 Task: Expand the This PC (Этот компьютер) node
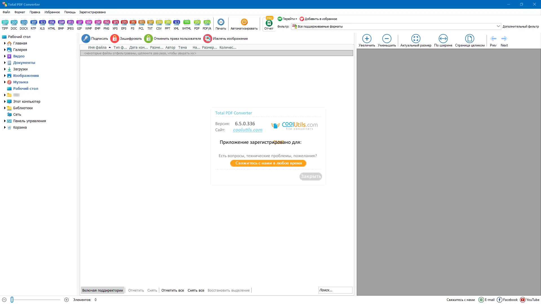[5, 101]
